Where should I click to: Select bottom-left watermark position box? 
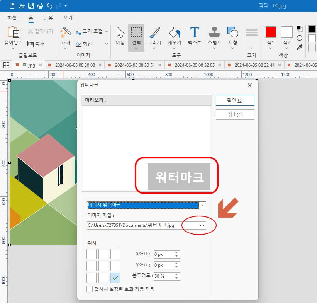tap(92, 278)
